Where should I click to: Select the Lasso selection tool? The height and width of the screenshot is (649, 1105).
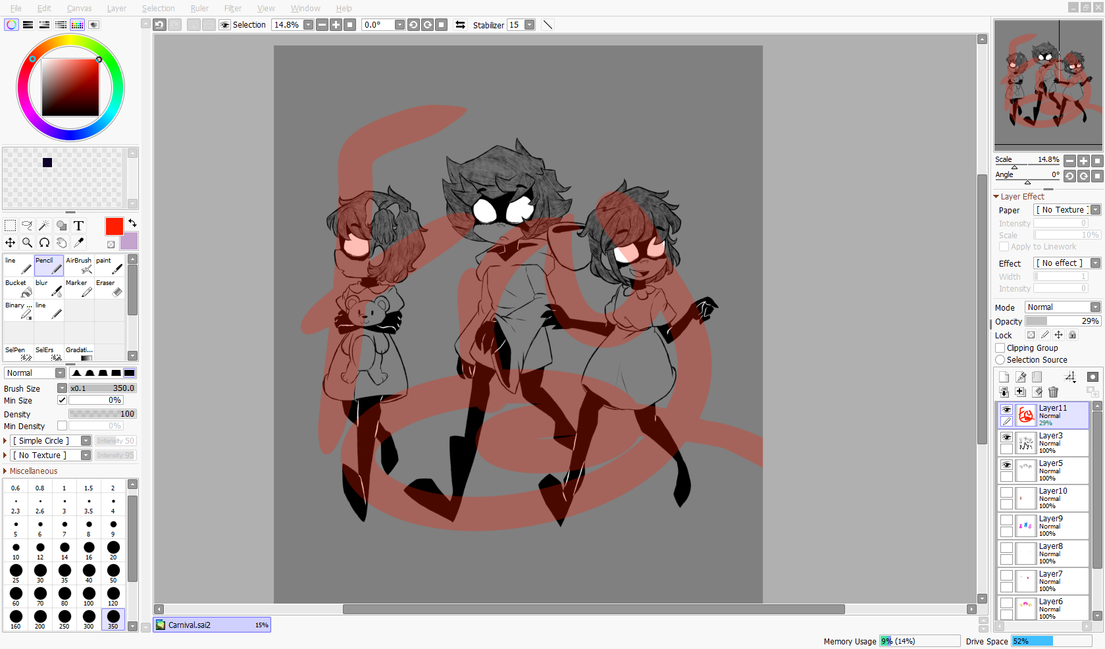[27, 226]
